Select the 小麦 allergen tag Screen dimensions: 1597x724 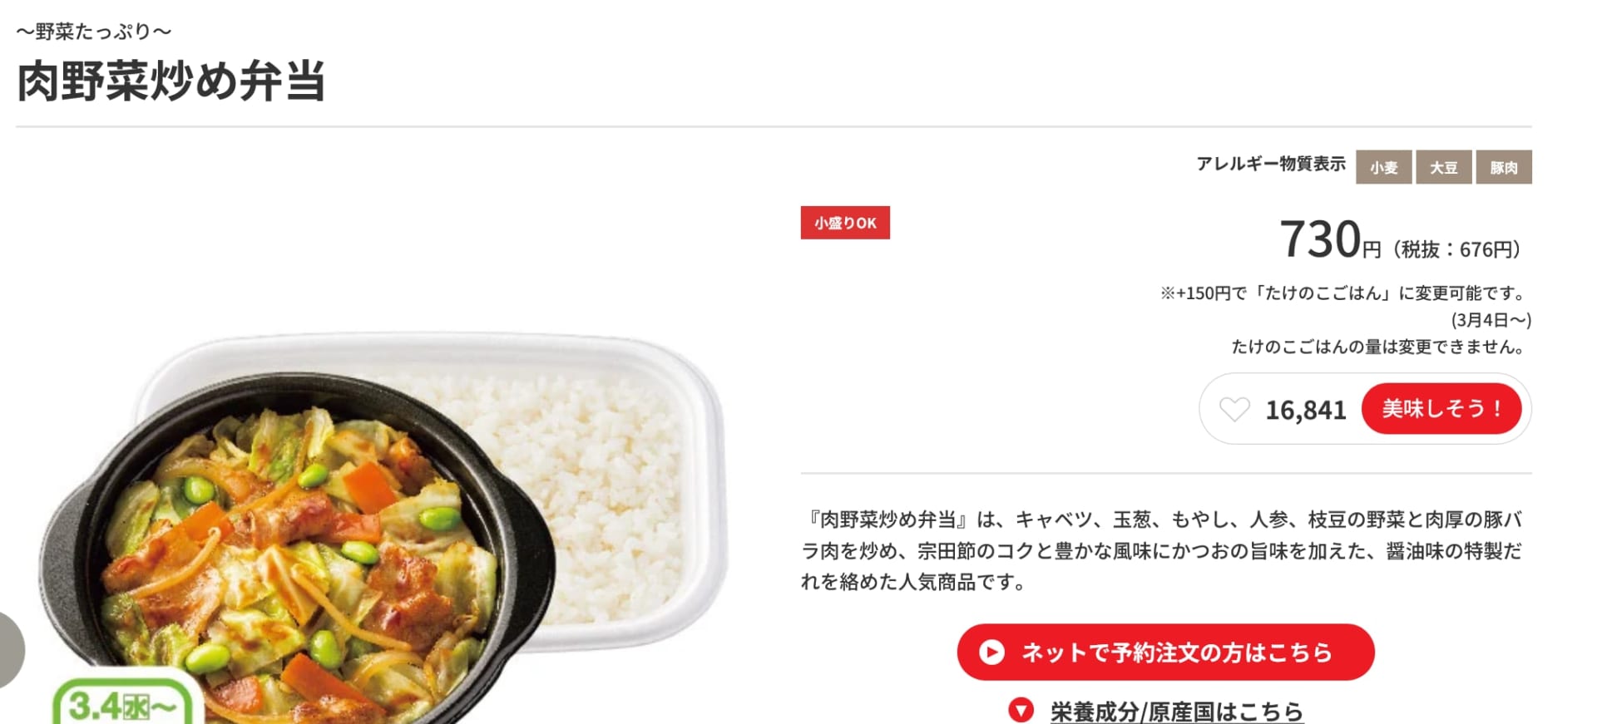click(1384, 167)
